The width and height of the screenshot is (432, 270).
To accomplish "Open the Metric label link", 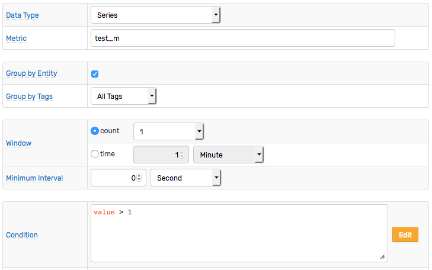I will click(16, 38).
